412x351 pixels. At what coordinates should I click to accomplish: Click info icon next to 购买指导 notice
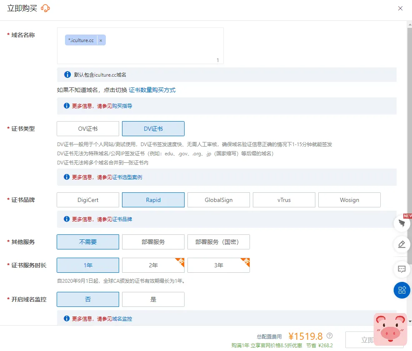[x=67, y=105]
